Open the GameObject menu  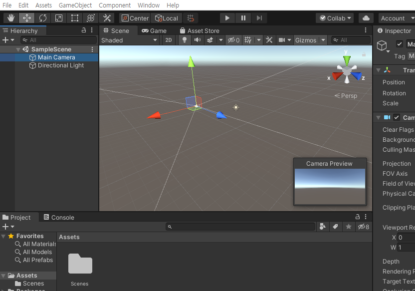(75, 5)
